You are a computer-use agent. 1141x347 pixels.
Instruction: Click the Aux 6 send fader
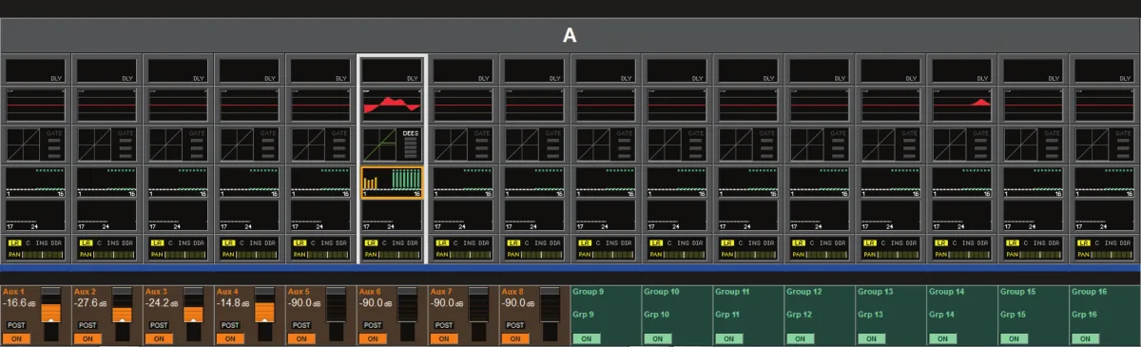tap(408, 314)
